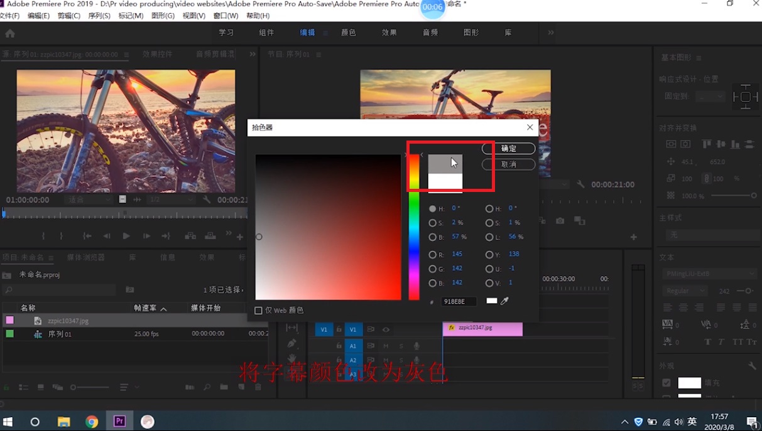This screenshot has height=431, width=762.
Task: Open the Sequence menu 序列(S)
Action: click(99, 16)
